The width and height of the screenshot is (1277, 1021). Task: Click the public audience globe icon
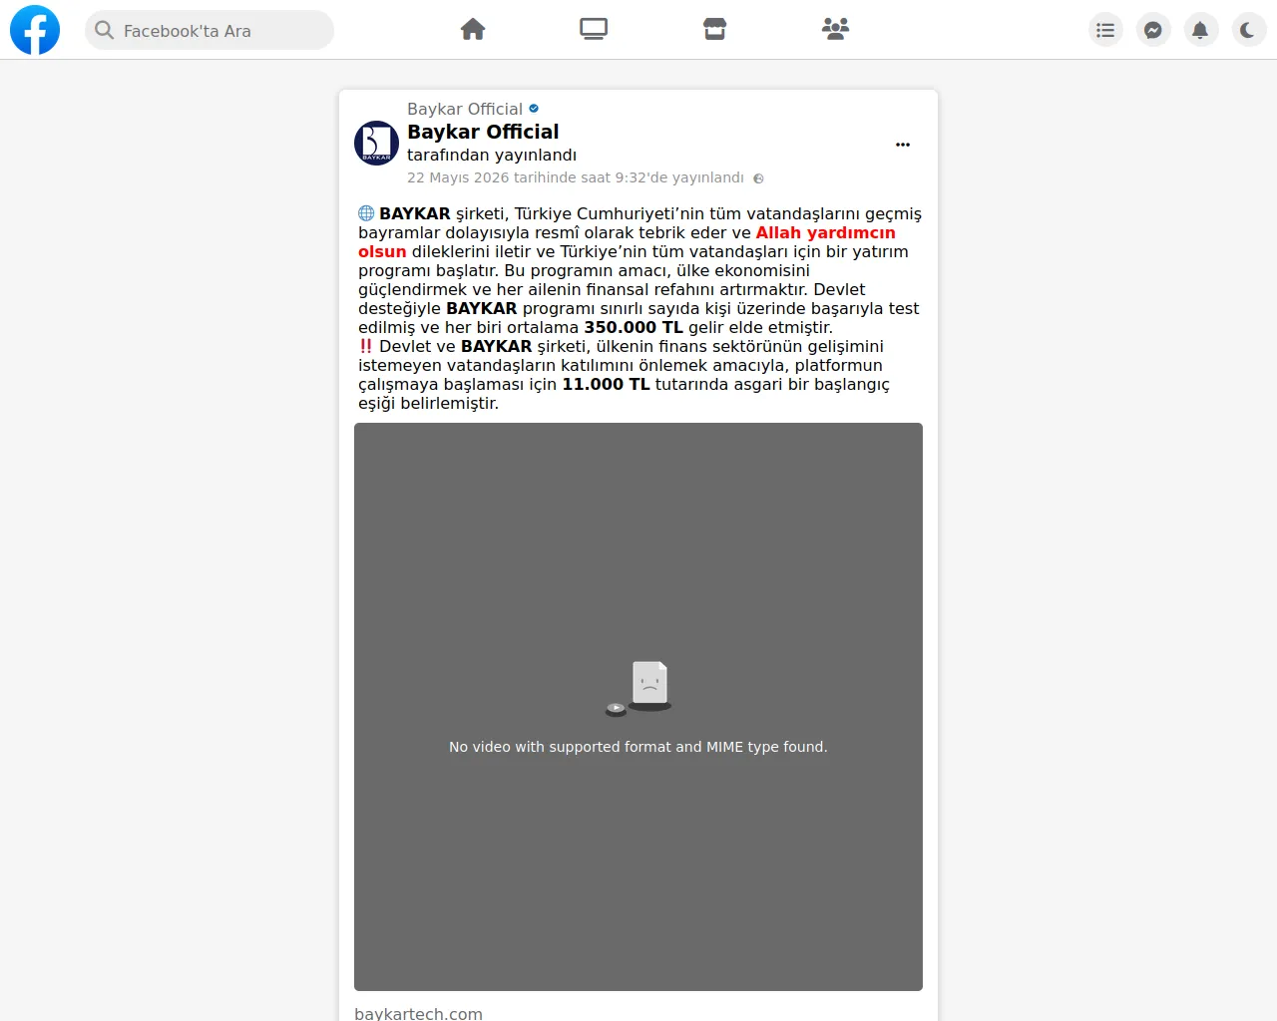pyautogui.click(x=758, y=178)
